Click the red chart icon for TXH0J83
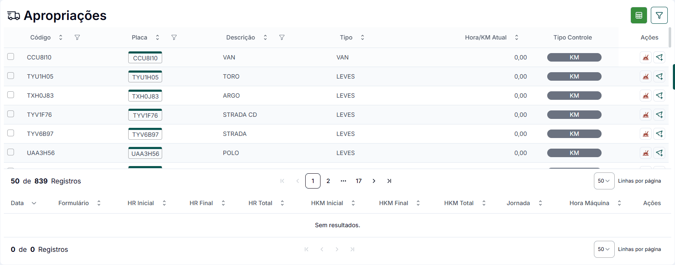The image size is (675, 265). pyautogui.click(x=646, y=96)
